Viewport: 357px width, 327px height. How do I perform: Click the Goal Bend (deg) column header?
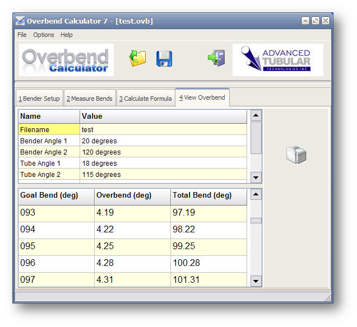tap(56, 197)
